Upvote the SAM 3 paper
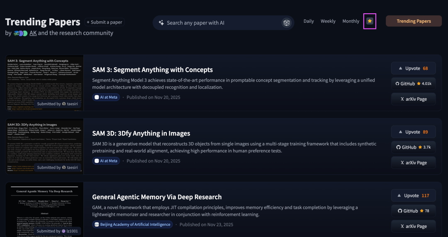Screen dimensions: 448x237 tap(413, 68)
